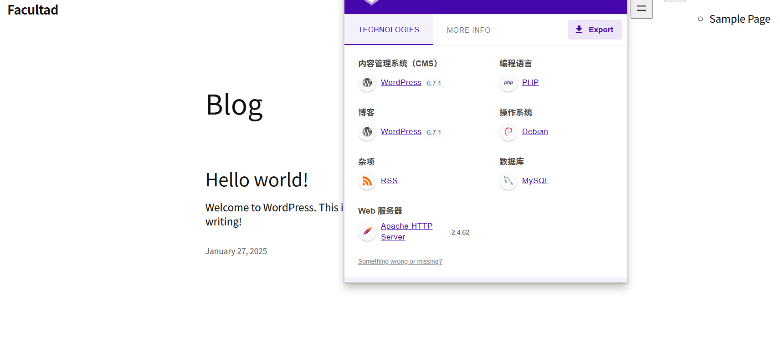This screenshot has width=780, height=340.
Task: Open the RSS technology link
Action: [389, 180]
